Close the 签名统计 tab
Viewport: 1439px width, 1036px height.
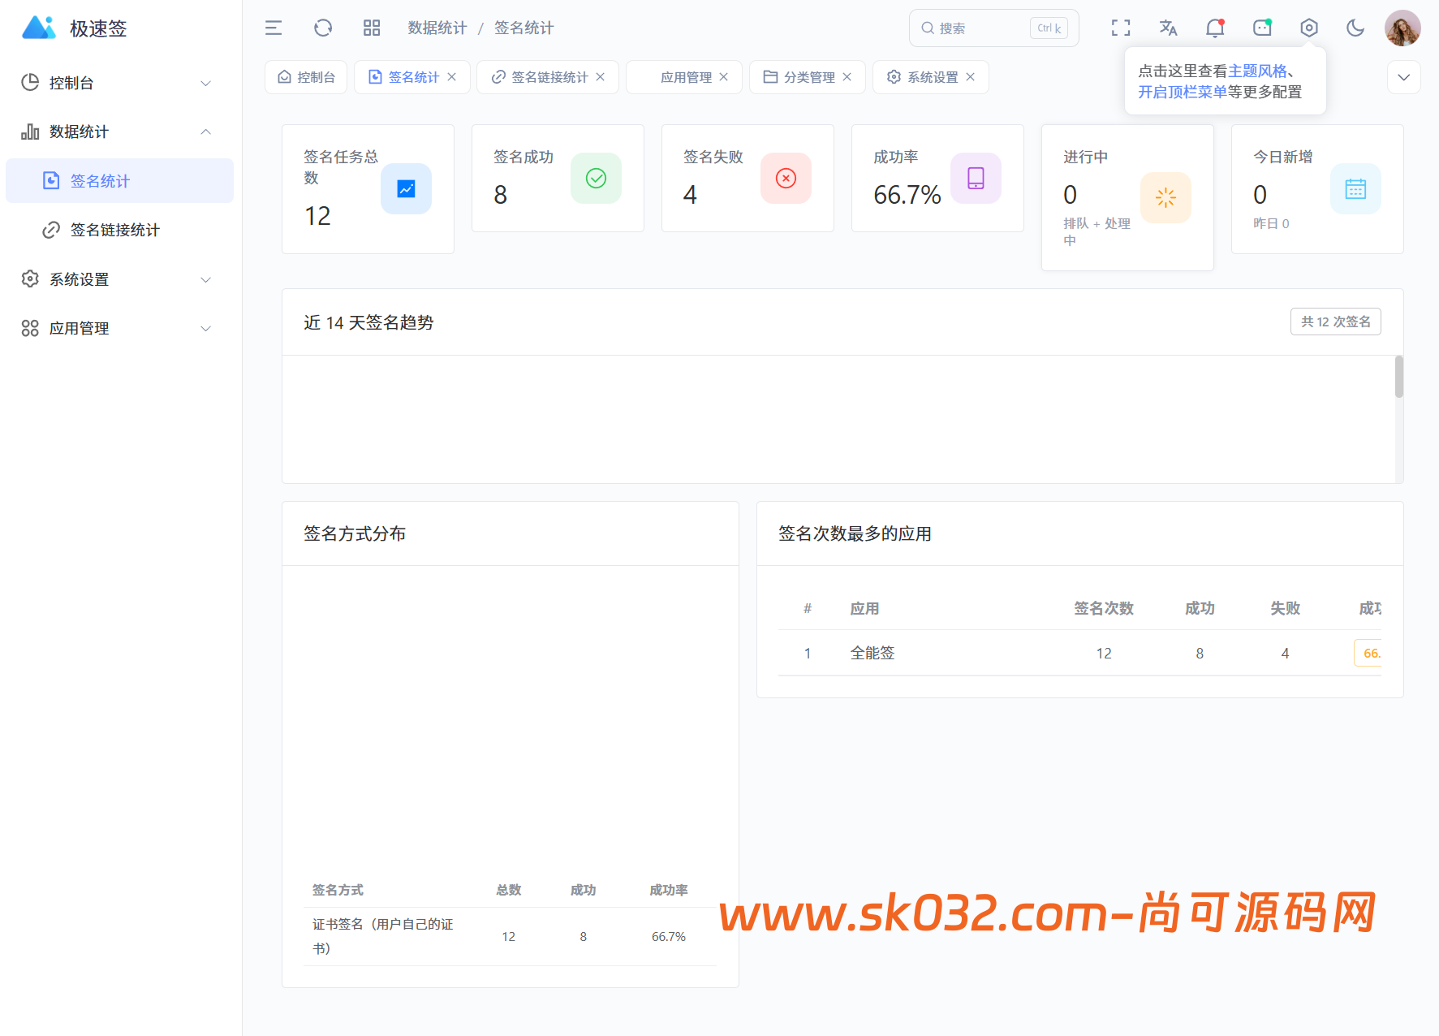point(452,77)
